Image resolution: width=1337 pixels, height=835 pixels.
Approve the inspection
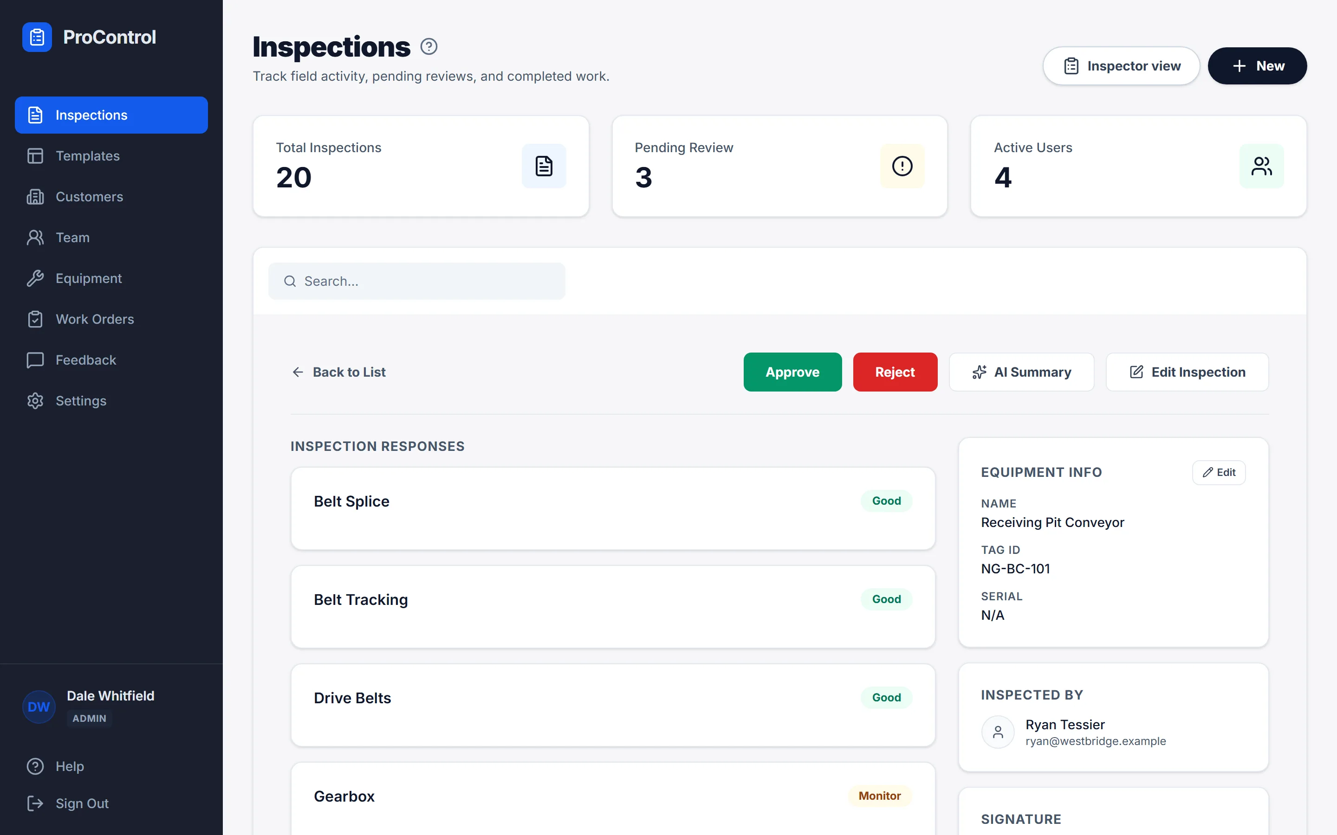(792, 372)
